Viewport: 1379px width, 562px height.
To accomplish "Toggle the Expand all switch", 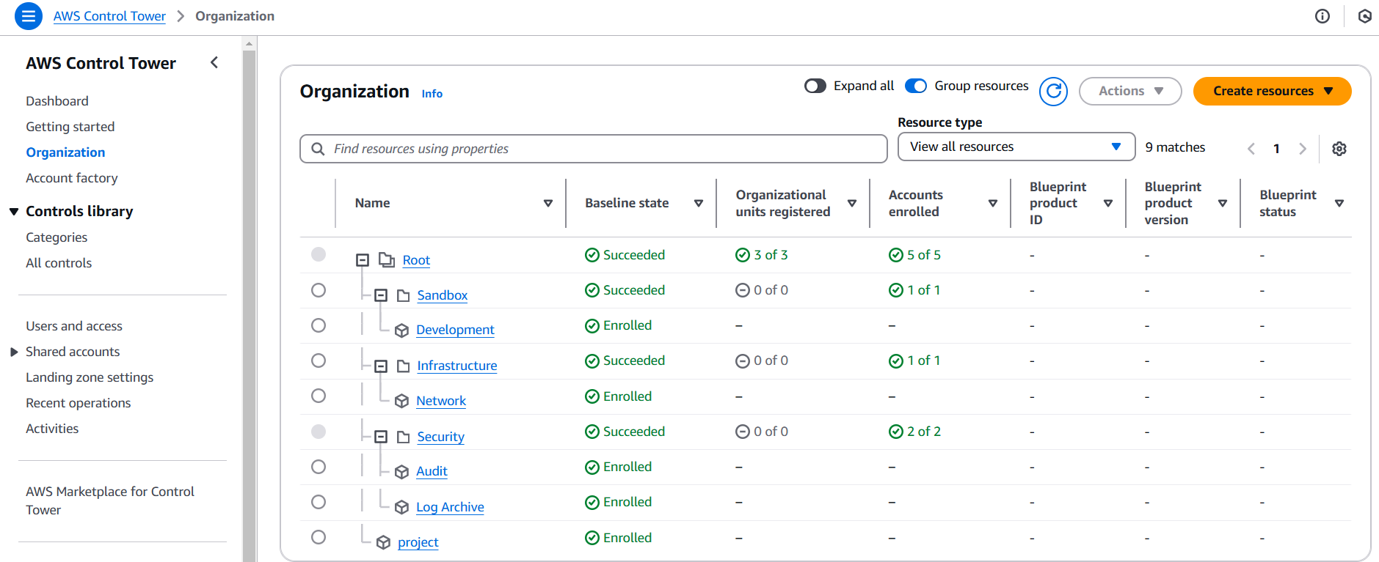I will (x=815, y=86).
